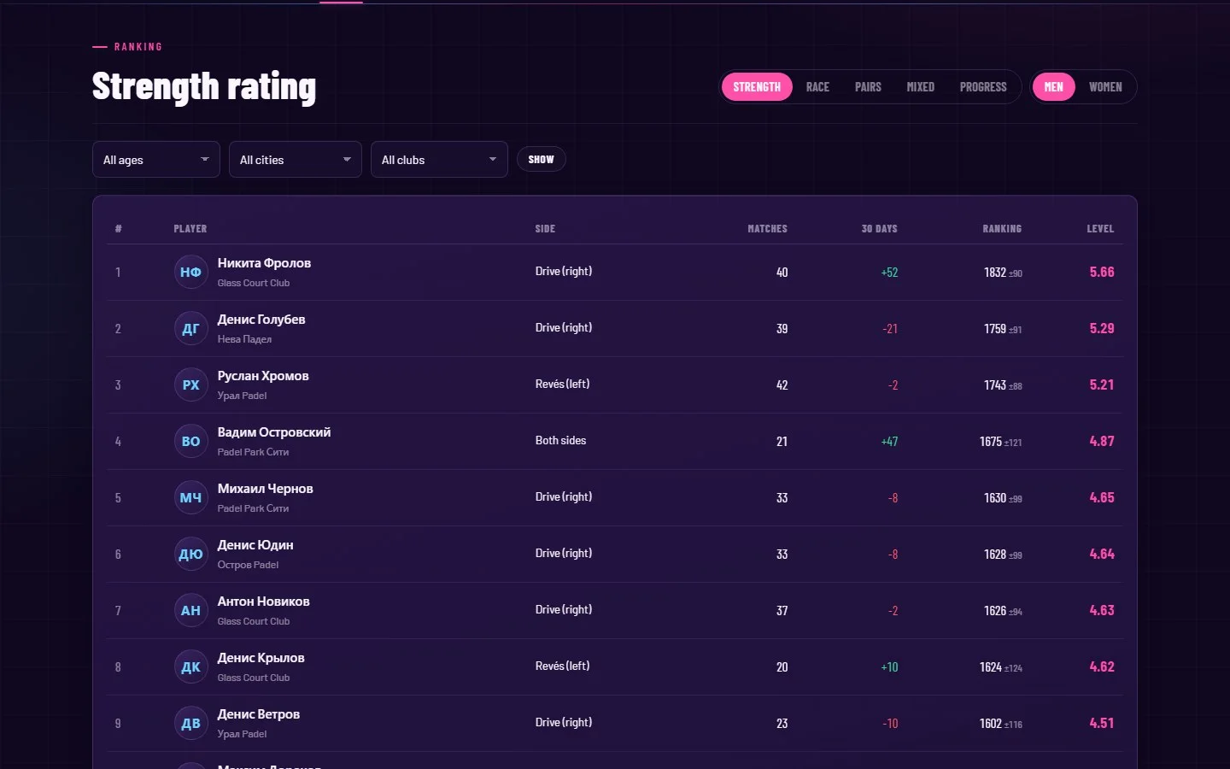Switch to the Race tab
This screenshot has height=769, width=1230.
(x=817, y=87)
